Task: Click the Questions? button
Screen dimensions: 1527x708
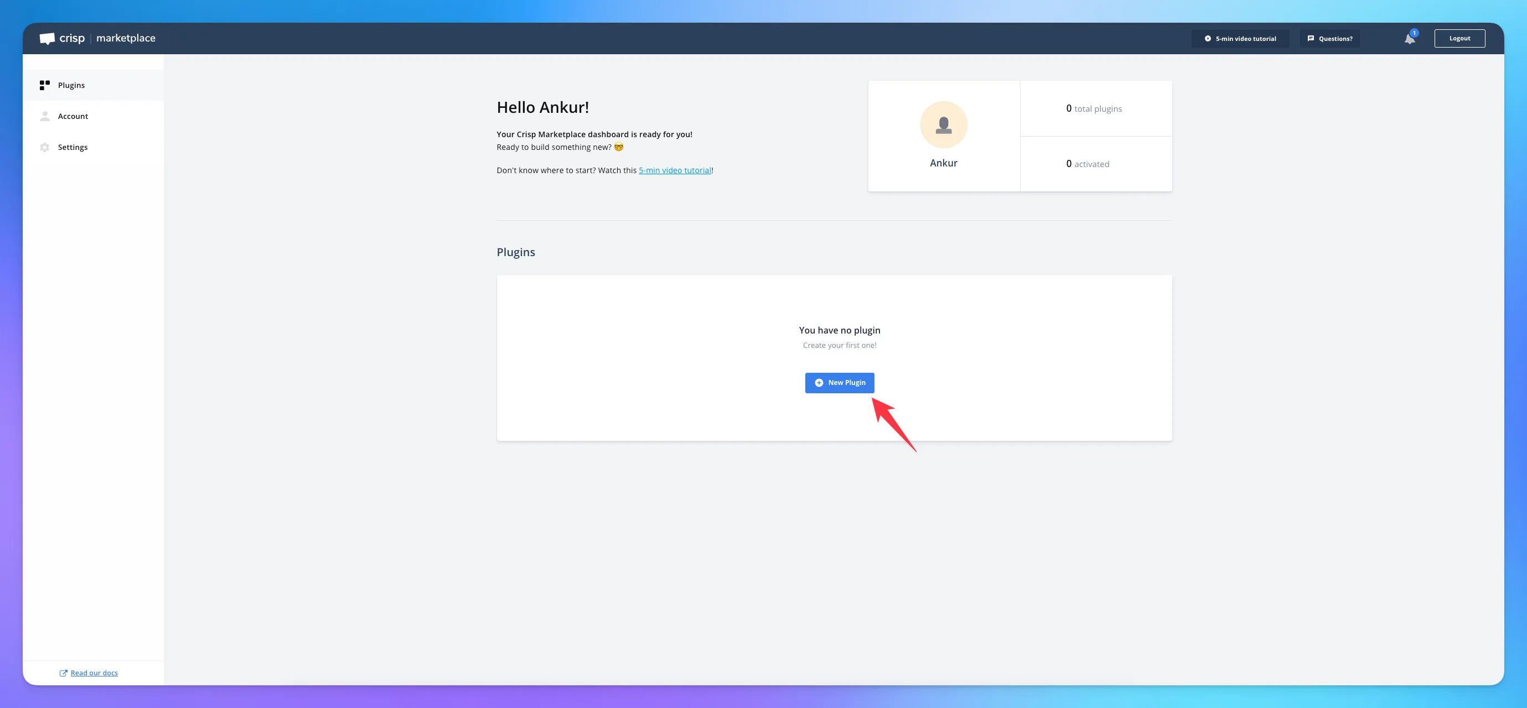Action: click(x=1329, y=39)
